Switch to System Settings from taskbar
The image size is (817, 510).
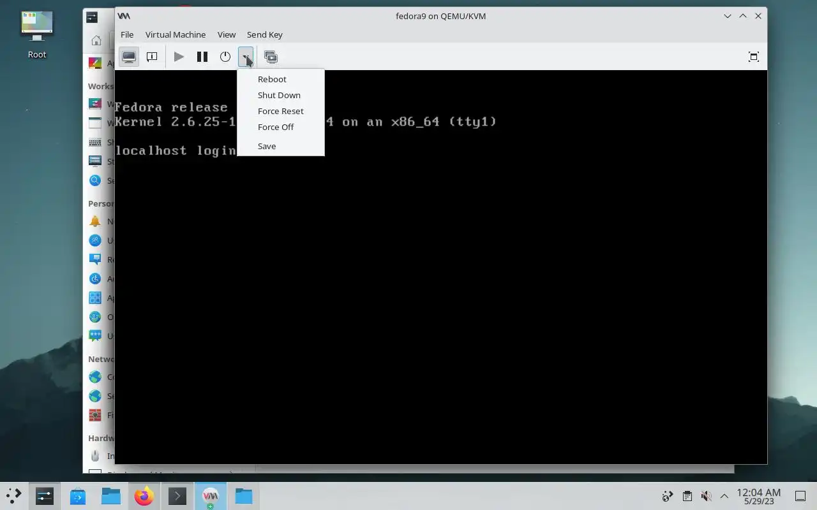click(x=45, y=495)
